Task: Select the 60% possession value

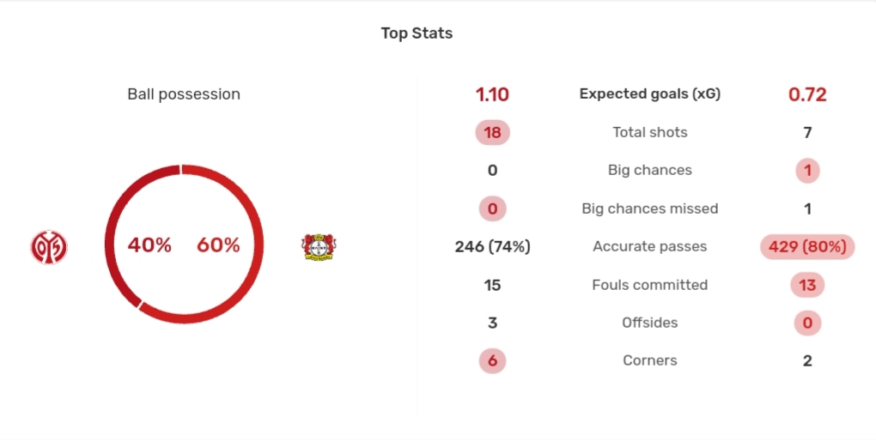Action: tap(218, 245)
